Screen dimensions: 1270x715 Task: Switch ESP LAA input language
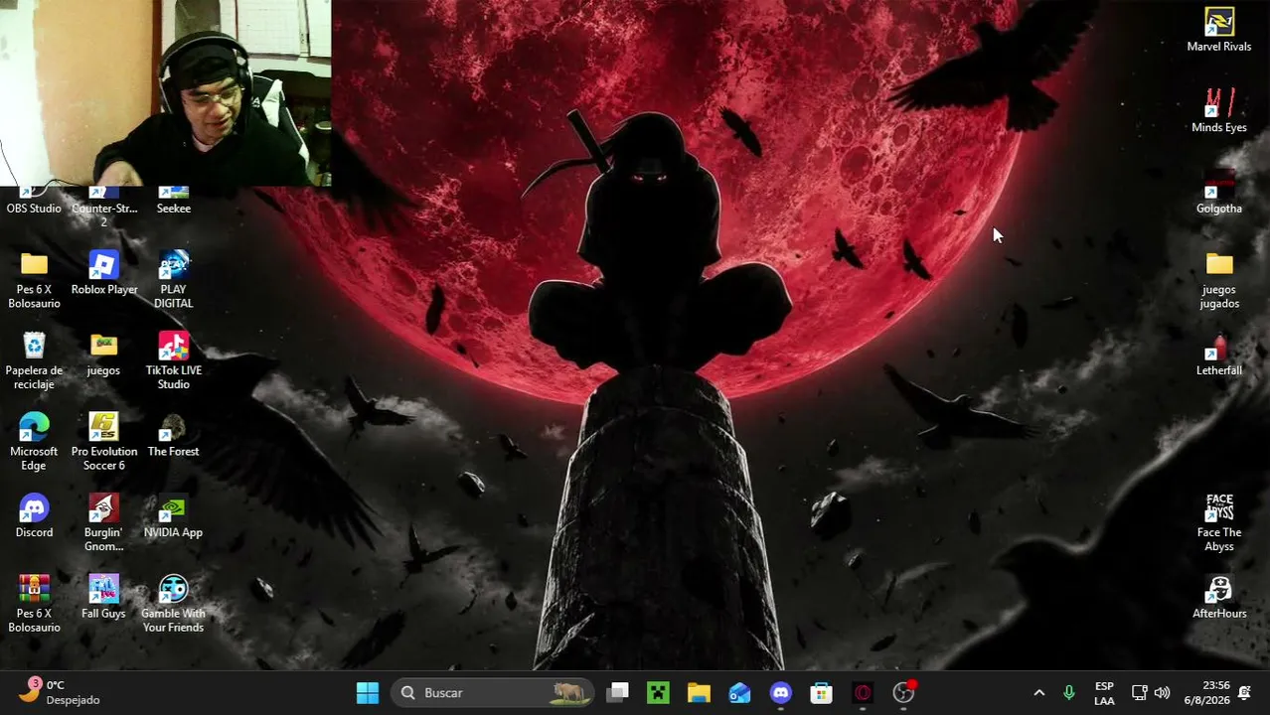tap(1104, 693)
